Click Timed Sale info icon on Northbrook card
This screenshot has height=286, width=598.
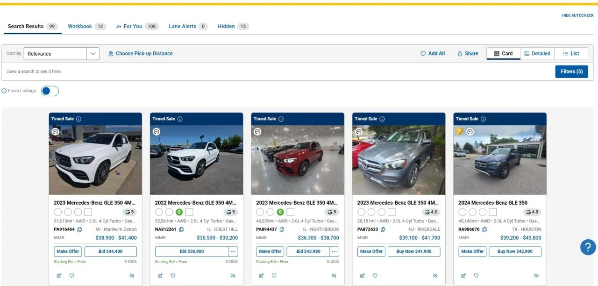(281, 119)
